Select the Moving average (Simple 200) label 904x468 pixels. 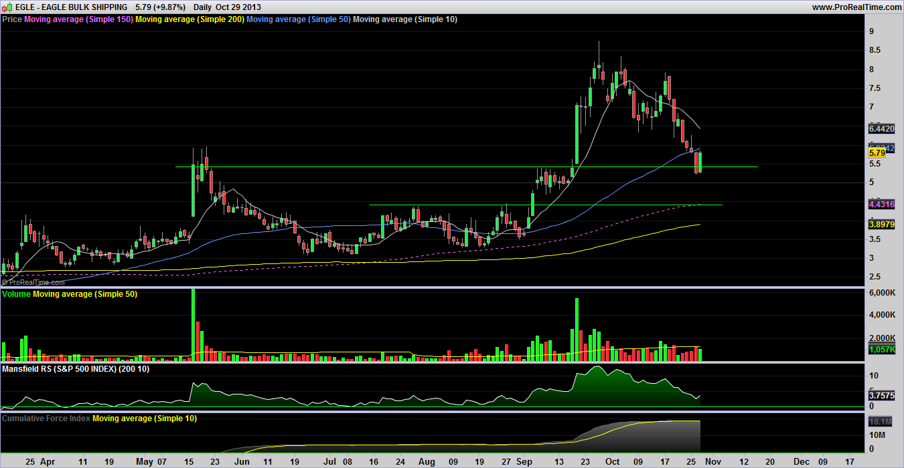(190, 19)
